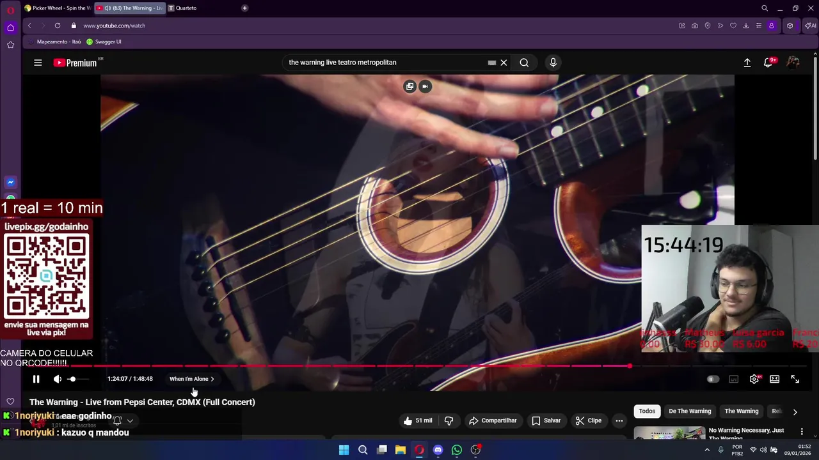Image resolution: width=819 pixels, height=460 pixels.
Task: Open a new browser tab
Action: point(244,8)
